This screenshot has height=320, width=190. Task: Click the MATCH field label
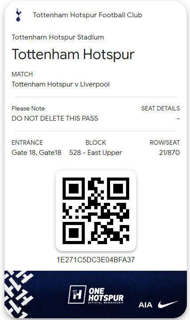coord(22,74)
